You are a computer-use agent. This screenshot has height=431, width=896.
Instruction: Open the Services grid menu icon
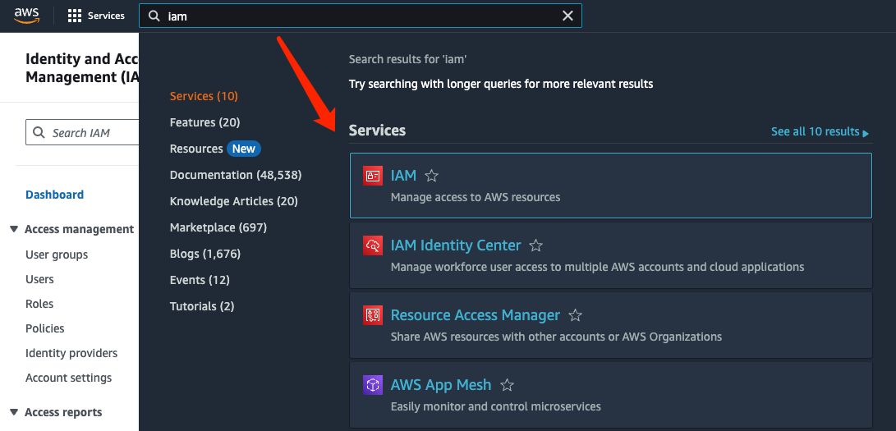pyautogui.click(x=74, y=16)
